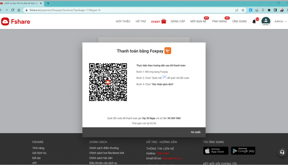Open the API footer link

click(34, 163)
